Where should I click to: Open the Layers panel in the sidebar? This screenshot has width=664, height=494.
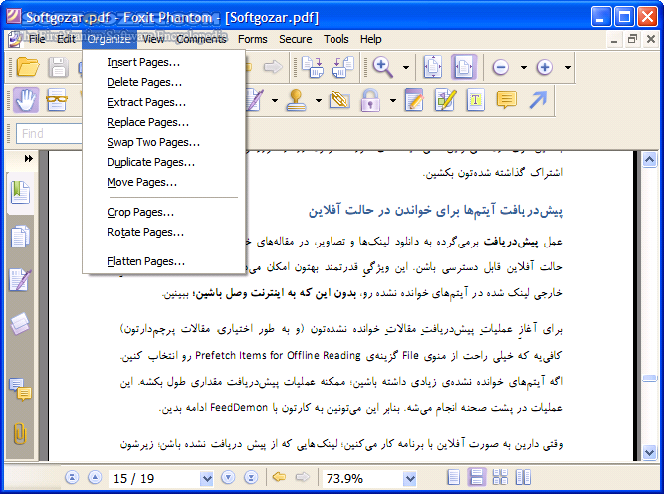pos(20,323)
